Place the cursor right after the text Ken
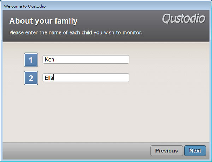Viewport: 212px width, 162px height. coord(54,60)
